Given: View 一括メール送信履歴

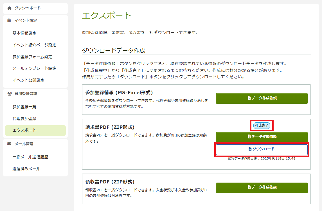Looking at the screenshot, I should point(30,157).
